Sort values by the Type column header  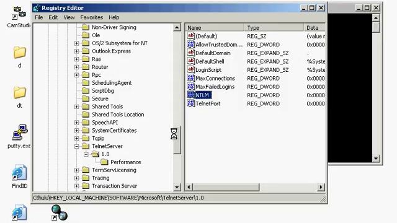coord(274,27)
